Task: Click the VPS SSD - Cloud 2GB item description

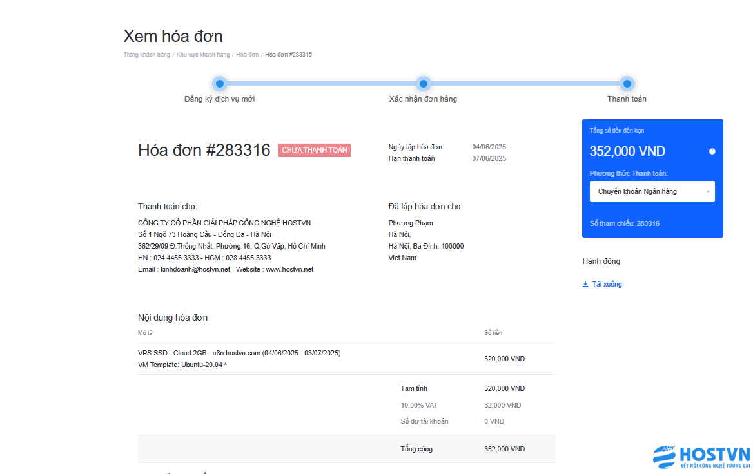Action: pyautogui.click(x=239, y=353)
